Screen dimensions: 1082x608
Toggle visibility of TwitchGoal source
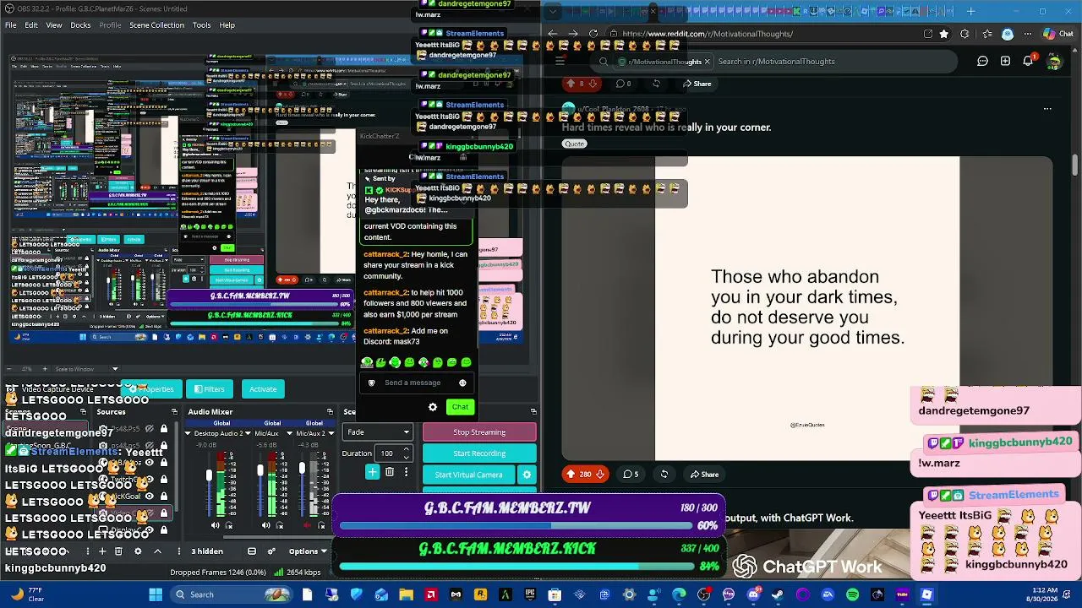coord(150,480)
